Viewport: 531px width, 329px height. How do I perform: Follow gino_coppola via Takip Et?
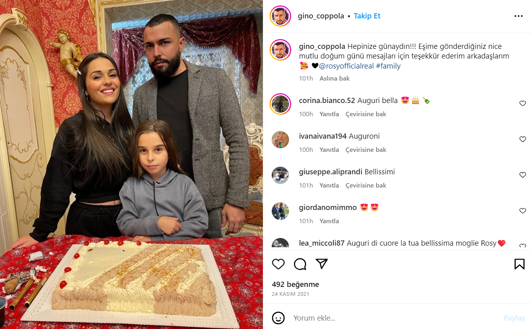click(367, 16)
